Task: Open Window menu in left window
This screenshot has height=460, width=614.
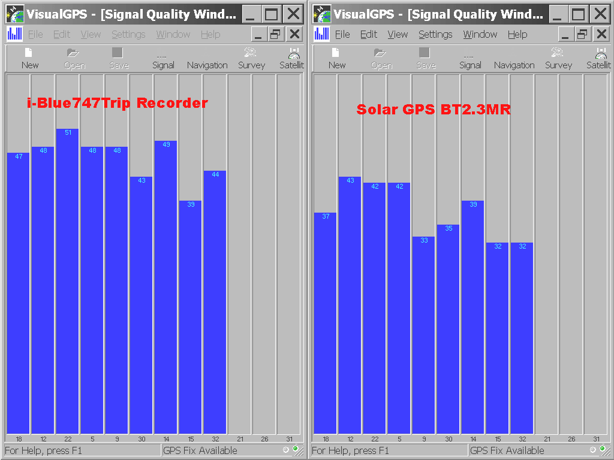Action: tap(173, 34)
